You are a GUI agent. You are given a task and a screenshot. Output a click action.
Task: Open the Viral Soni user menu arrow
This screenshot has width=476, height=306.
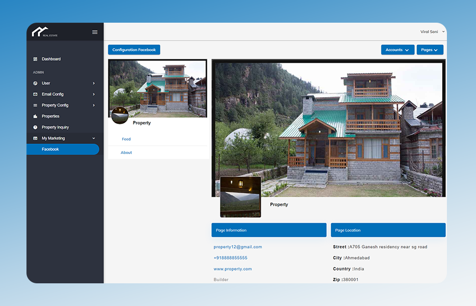click(x=443, y=32)
